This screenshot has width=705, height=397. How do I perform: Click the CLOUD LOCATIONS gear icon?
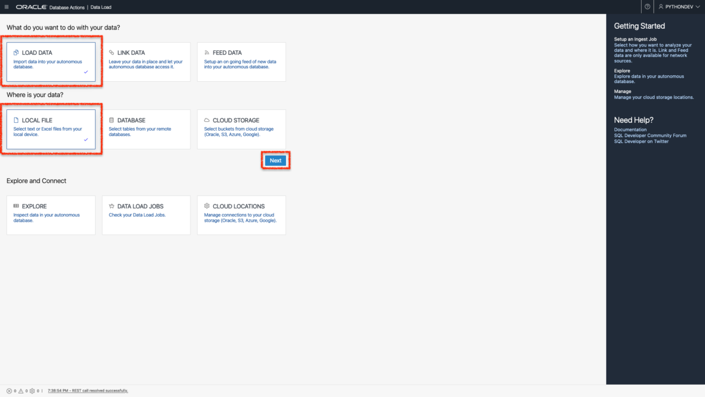click(x=207, y=206)
